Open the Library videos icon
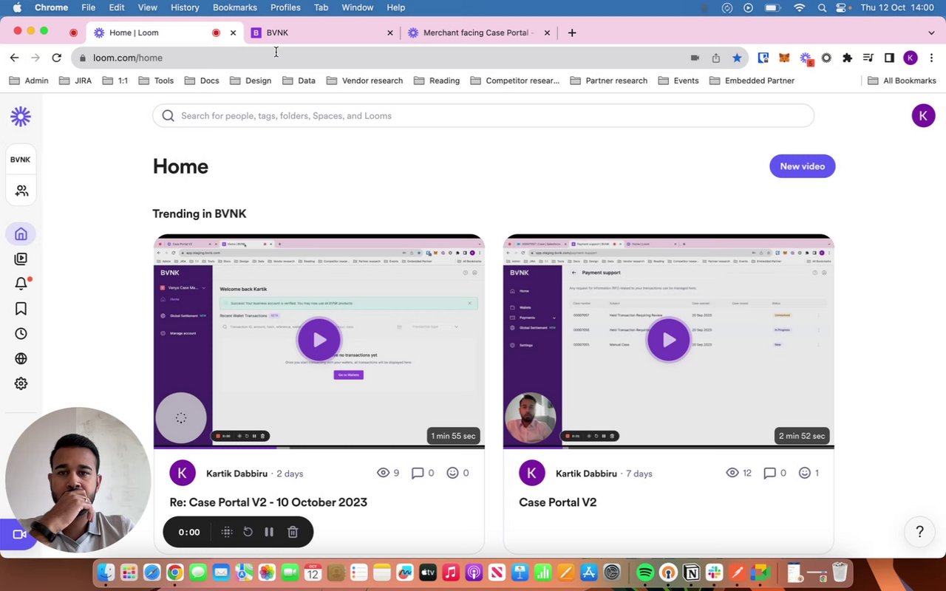946x591 pixels. coord(21,259)
